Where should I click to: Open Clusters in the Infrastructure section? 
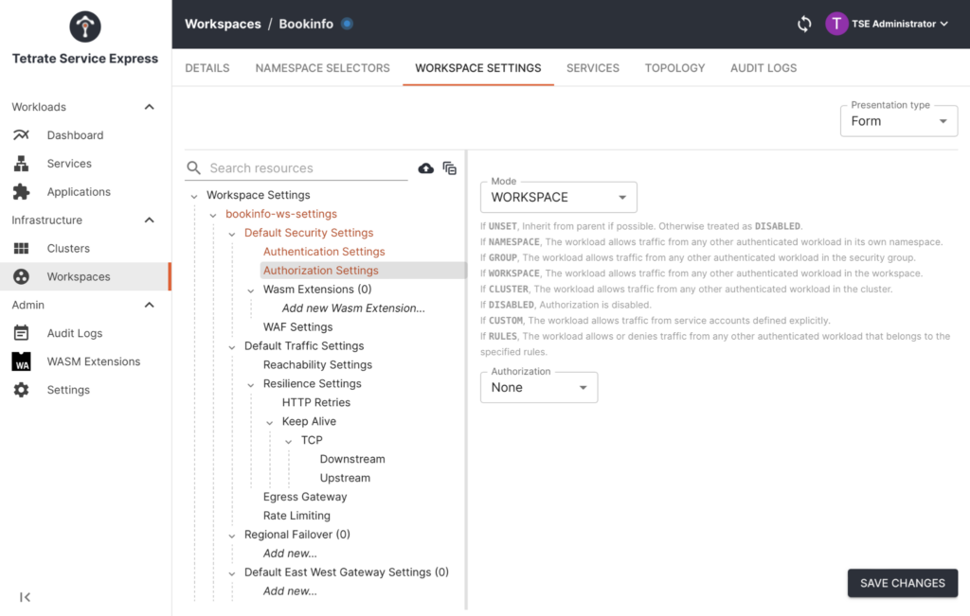pyautogui.click(x=68, y=248)
